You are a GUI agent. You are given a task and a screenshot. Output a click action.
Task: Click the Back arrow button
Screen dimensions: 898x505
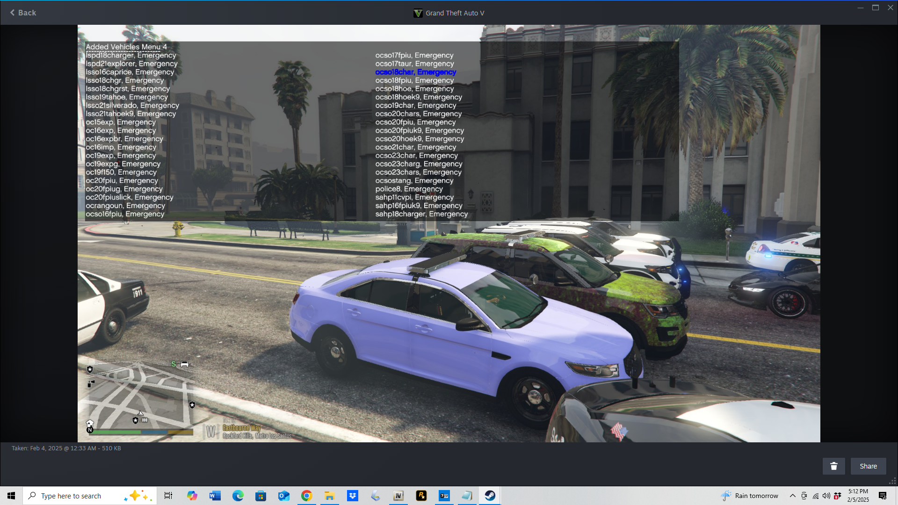pyautogui.click(x=22, y=13)
